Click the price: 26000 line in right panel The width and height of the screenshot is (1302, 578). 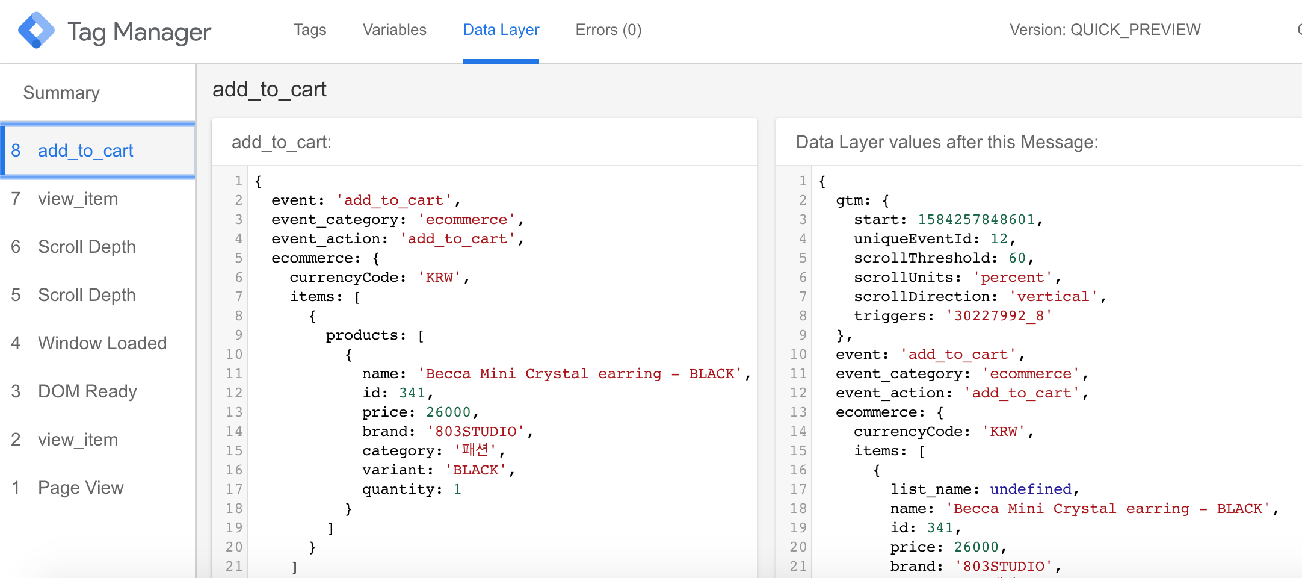coord(949,547)
